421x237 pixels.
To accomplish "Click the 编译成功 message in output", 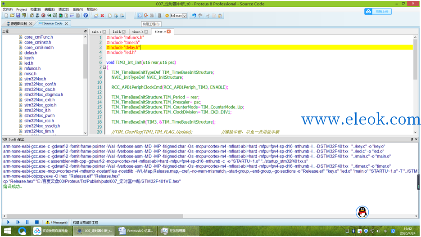I will 13,187.
